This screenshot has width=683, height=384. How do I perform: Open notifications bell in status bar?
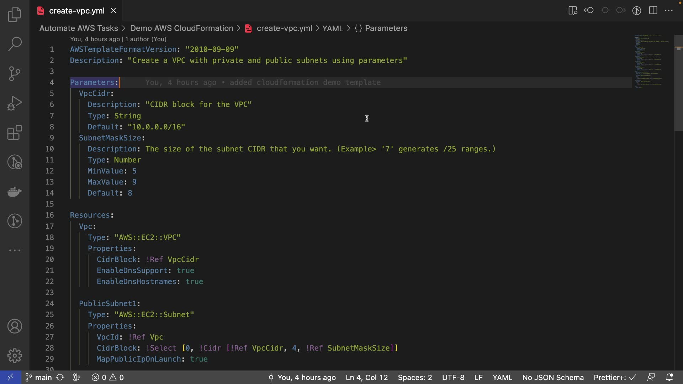[x=669, y=377]
